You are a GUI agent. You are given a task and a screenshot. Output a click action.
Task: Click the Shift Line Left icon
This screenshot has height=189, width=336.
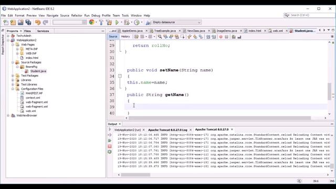[208, 37]
